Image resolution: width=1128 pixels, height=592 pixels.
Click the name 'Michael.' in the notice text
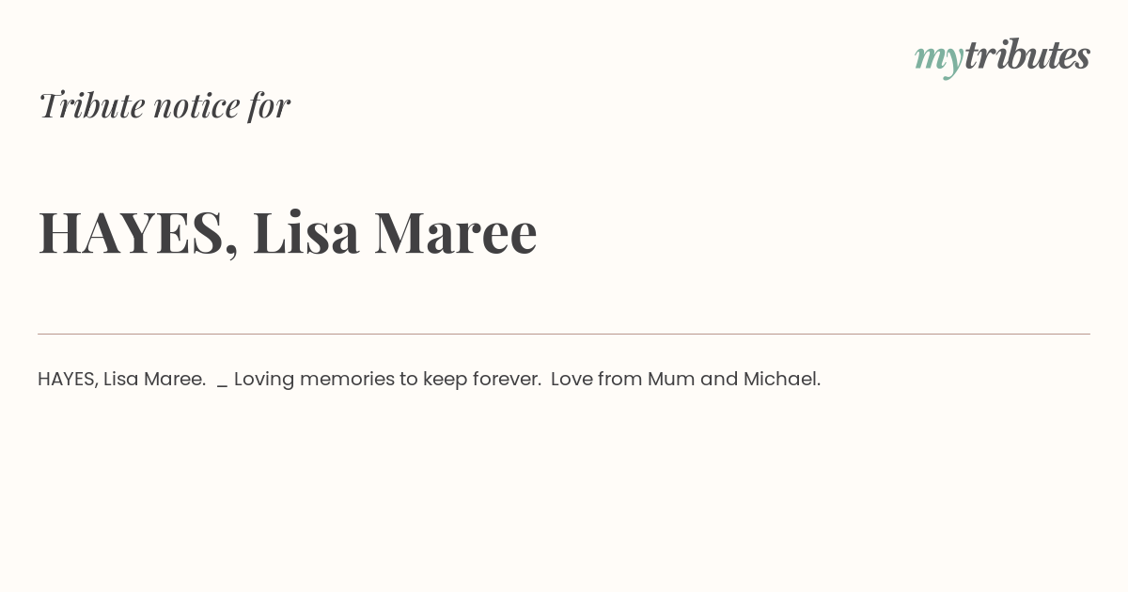point(782,379)
